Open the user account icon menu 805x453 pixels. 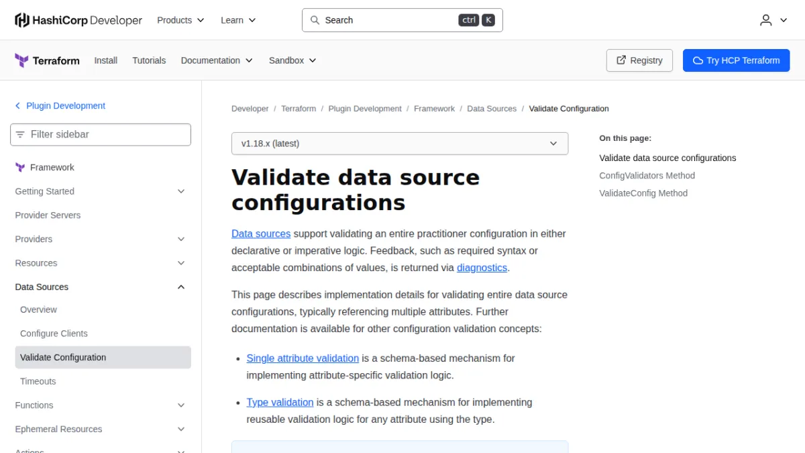[x=773, y=20]
